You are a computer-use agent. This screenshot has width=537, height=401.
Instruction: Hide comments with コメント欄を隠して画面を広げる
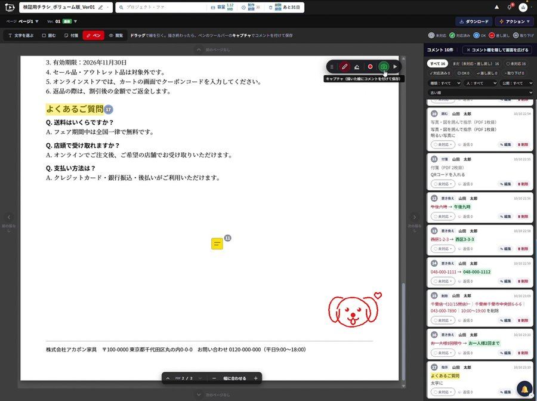tap(497, 50)
